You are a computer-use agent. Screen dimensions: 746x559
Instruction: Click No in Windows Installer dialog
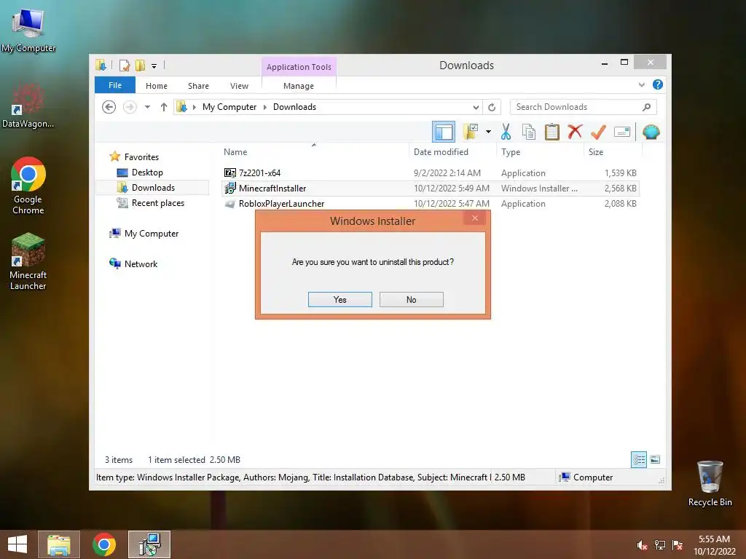[x=411, y=299]
